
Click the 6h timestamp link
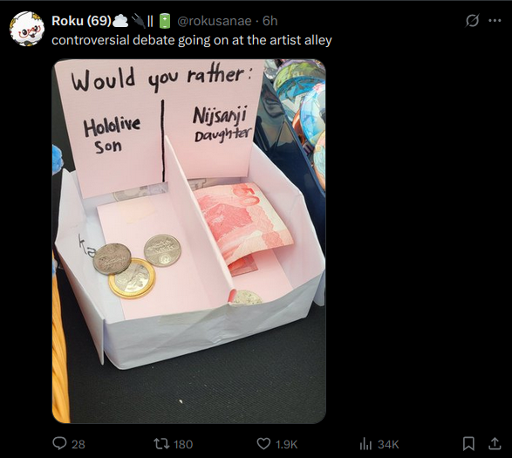pos(270,21)
